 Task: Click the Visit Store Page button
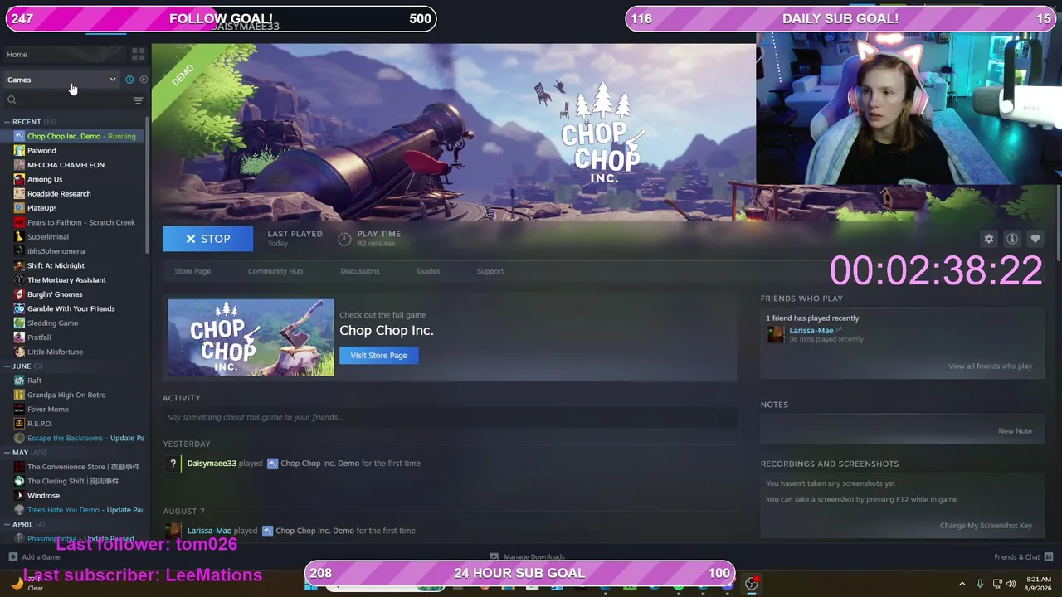[378, 356]
